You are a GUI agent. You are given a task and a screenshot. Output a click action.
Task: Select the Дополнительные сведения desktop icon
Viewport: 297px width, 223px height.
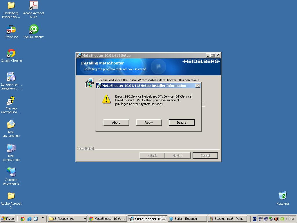click(11, 77)
